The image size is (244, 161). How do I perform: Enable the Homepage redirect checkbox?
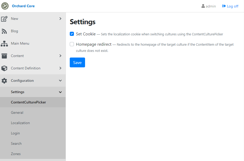(x=72, y=44)
